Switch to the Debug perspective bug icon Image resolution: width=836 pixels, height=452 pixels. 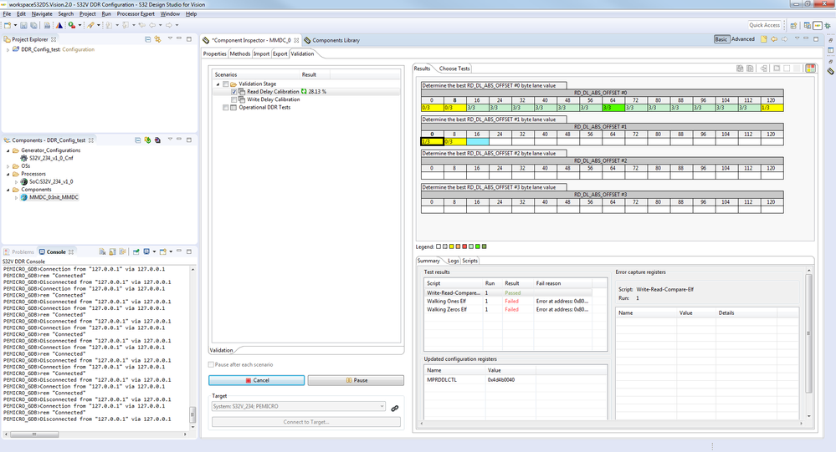click(827, 26)
